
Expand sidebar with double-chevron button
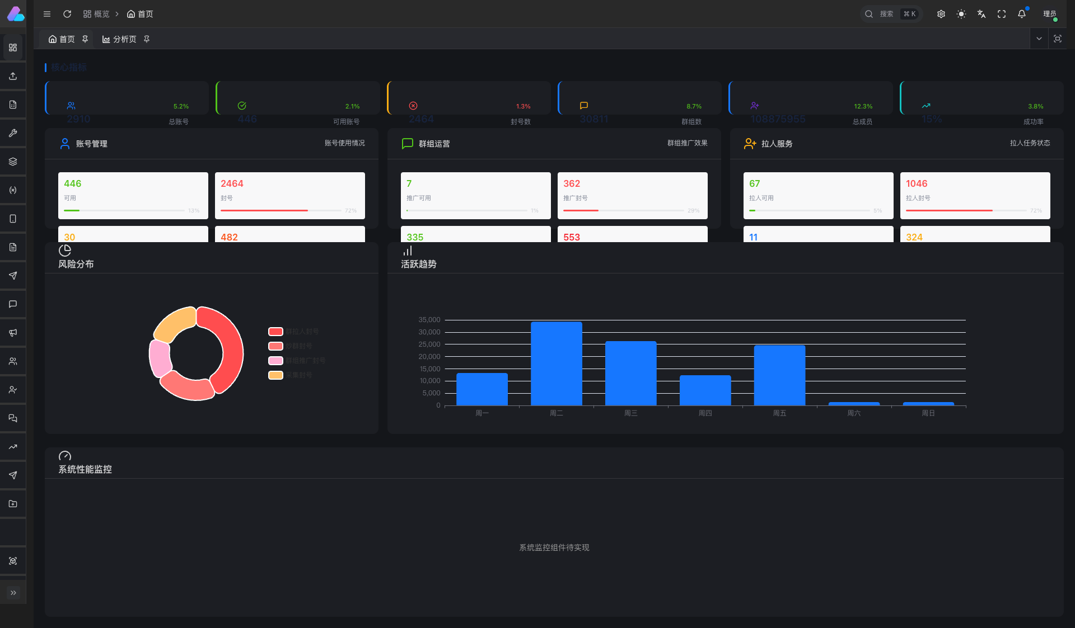click(13, 593)
